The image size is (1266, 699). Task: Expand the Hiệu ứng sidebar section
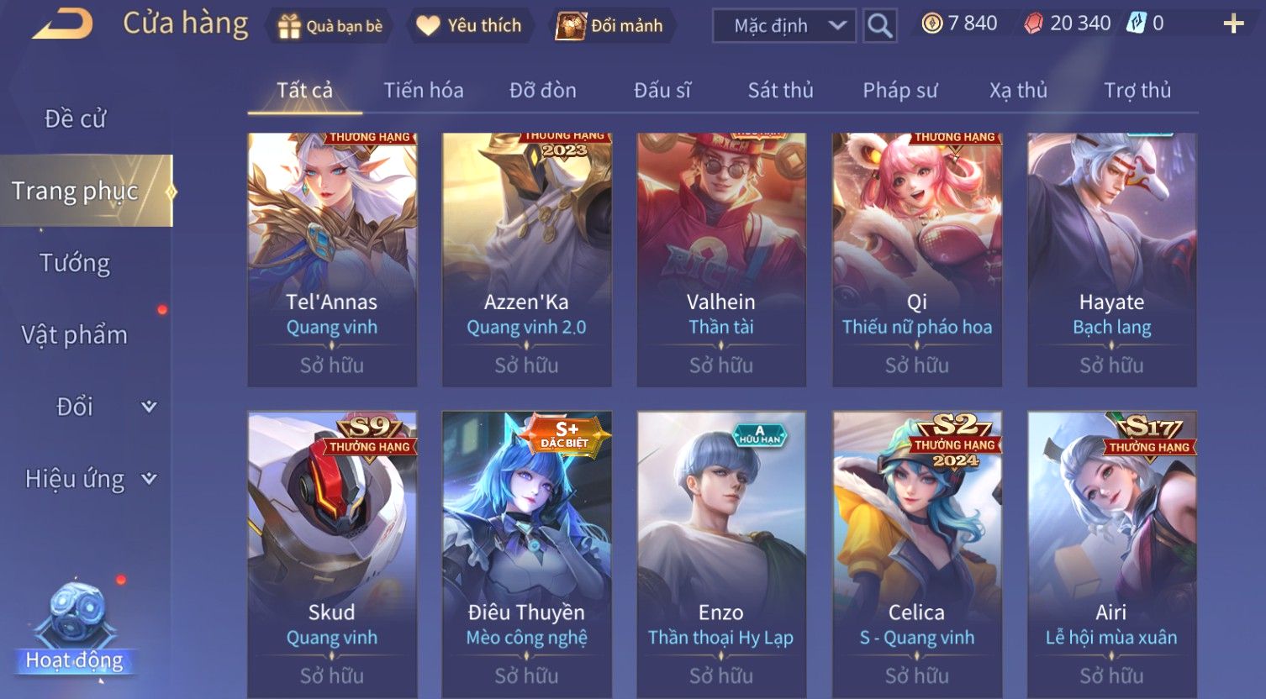(x=149, y=479)
